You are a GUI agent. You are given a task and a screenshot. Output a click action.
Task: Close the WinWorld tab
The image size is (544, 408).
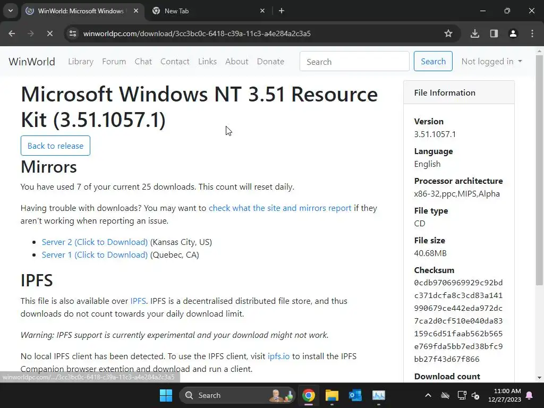pos(136,11)
